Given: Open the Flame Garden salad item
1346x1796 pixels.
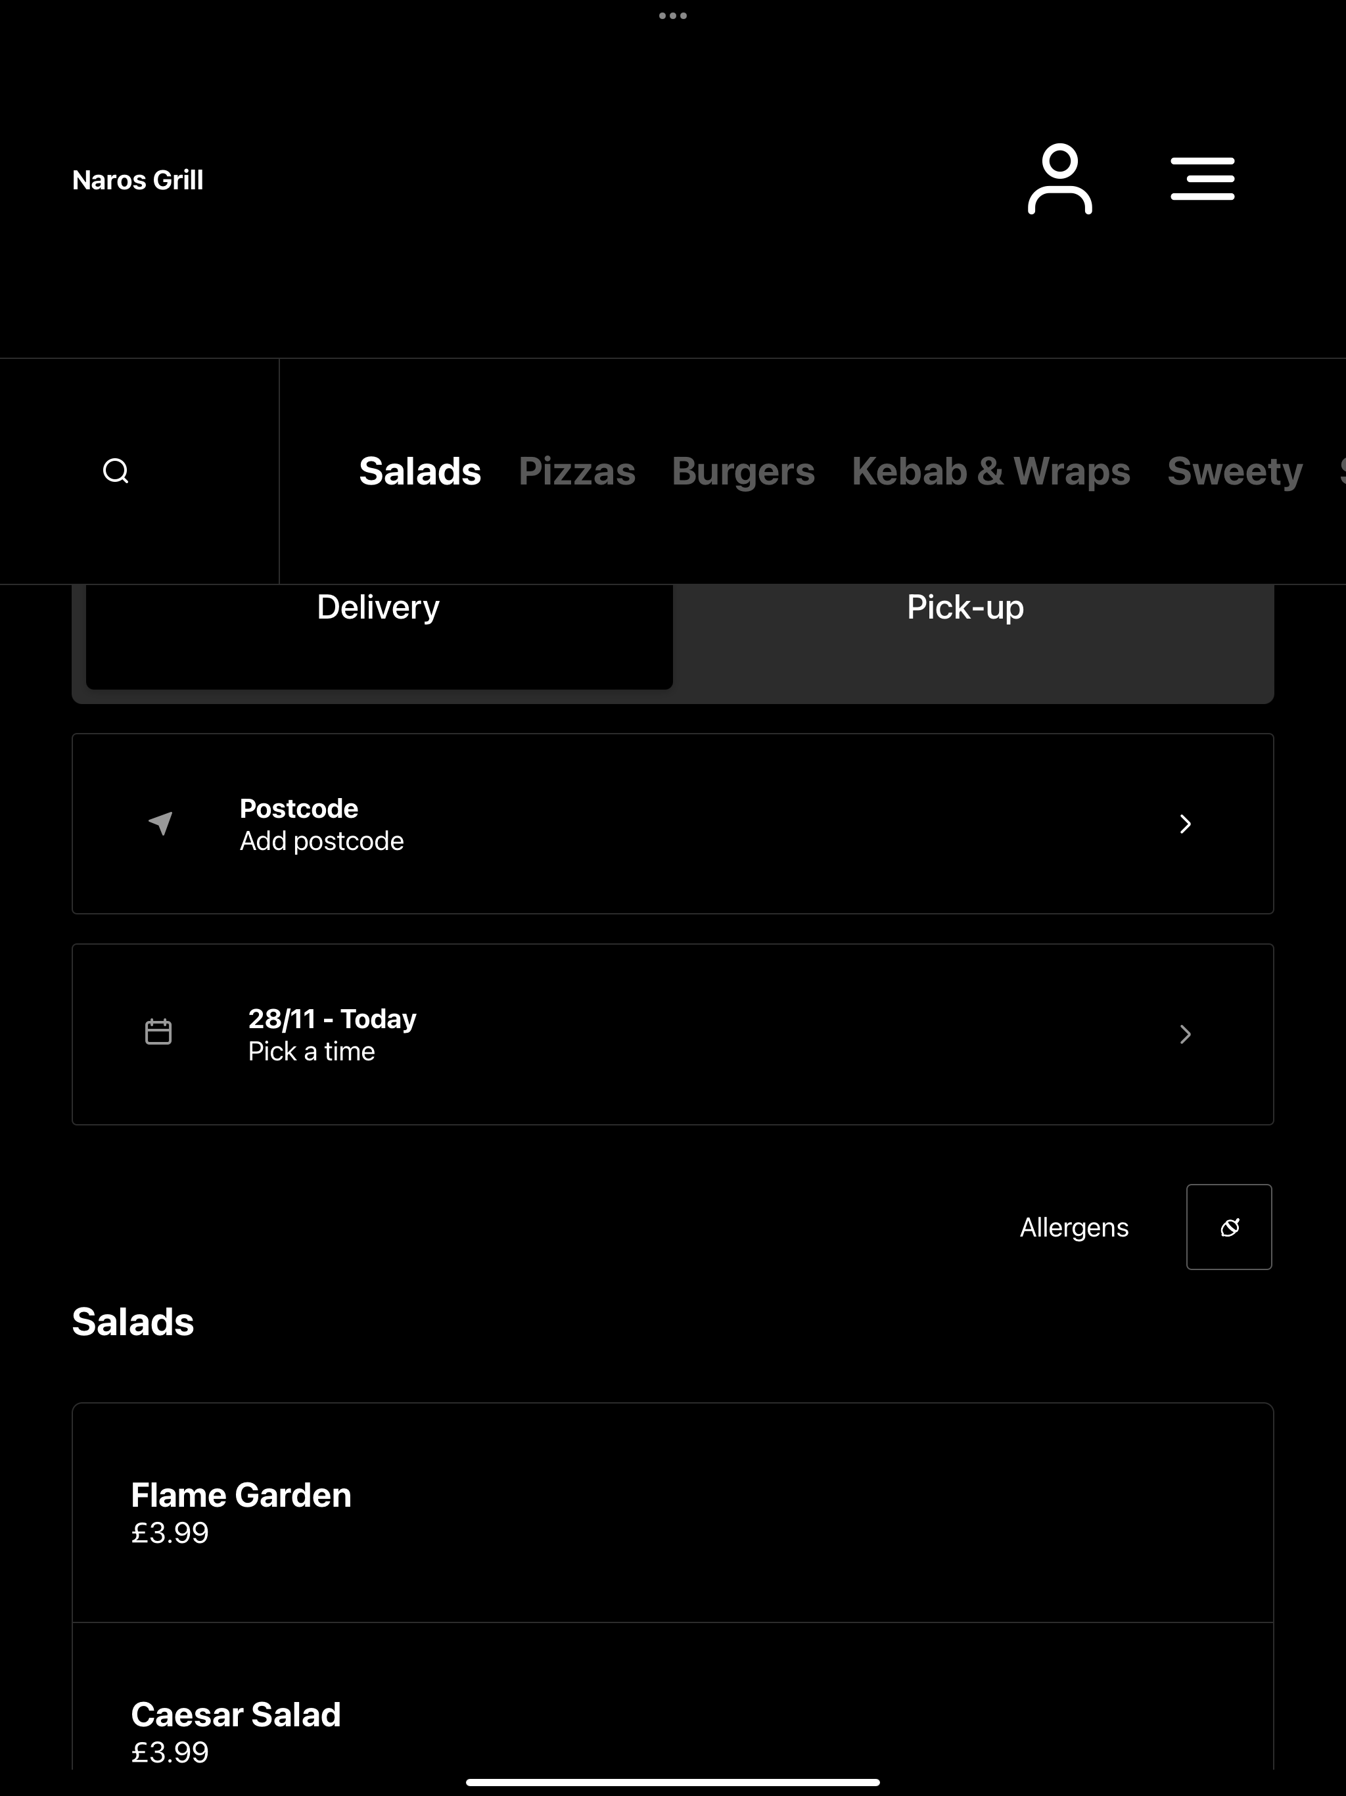Looking at the screenshot, I should [673, 1513].
